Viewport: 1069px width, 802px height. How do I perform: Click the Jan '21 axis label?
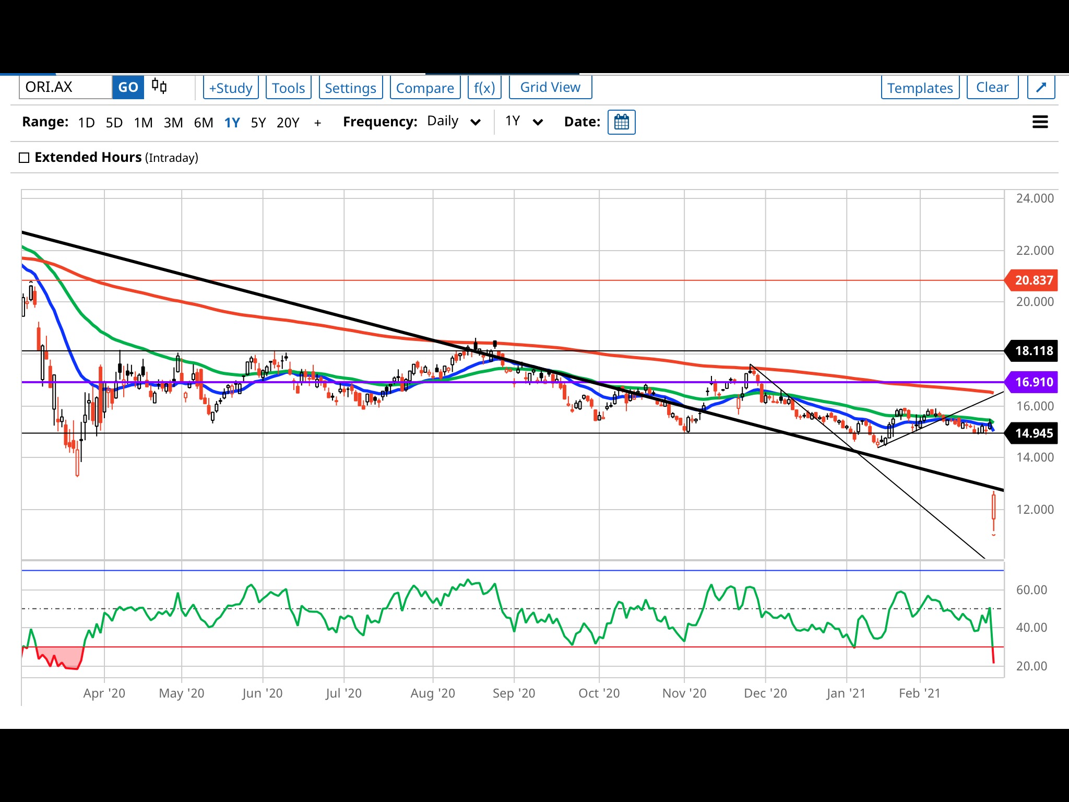tap(846, 693)
